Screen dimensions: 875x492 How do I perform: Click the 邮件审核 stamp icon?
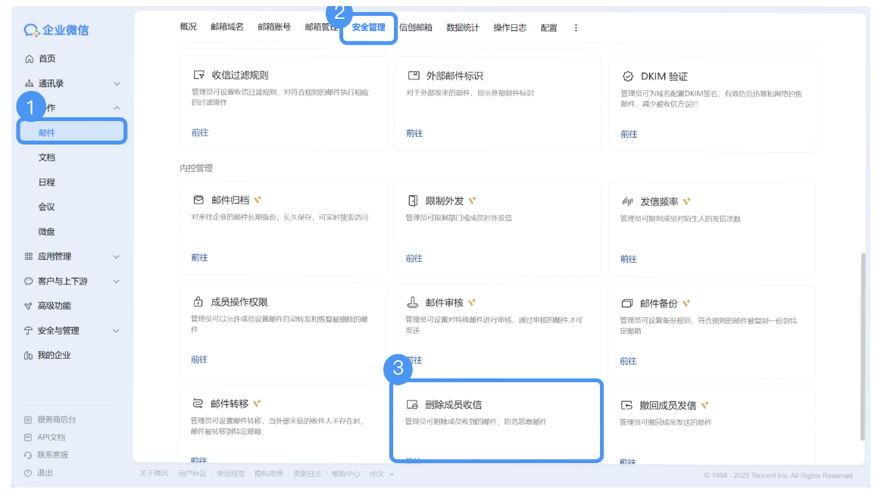(x=412, y=302)
